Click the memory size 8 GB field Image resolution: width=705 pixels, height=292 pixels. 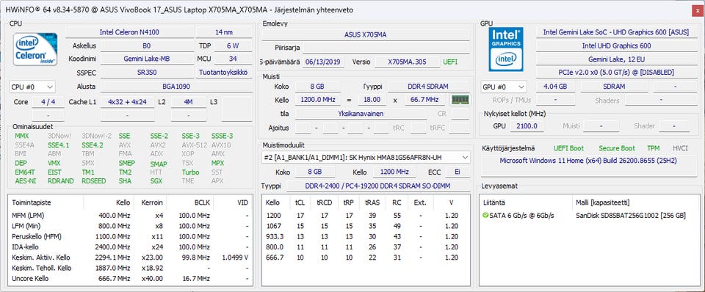coord(317,87)
